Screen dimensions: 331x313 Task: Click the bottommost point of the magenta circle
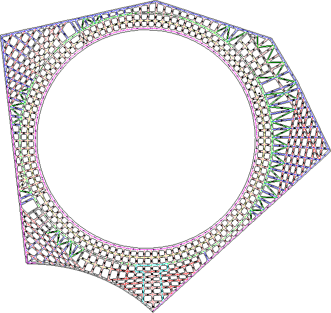point(146,249)
